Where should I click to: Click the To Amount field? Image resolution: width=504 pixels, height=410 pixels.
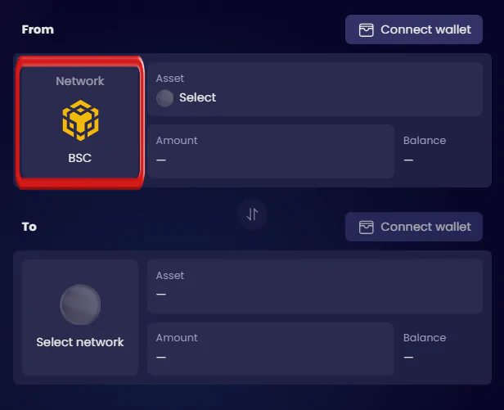pos(271,349)
